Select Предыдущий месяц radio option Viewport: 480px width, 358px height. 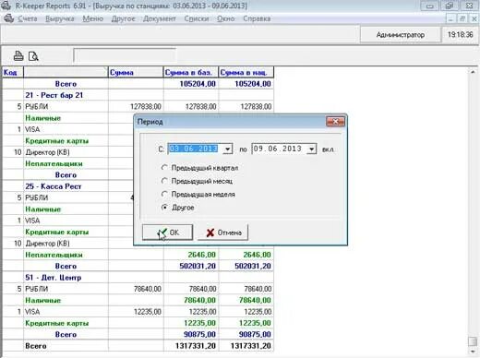pyautogui.click(x=164, y=181)
